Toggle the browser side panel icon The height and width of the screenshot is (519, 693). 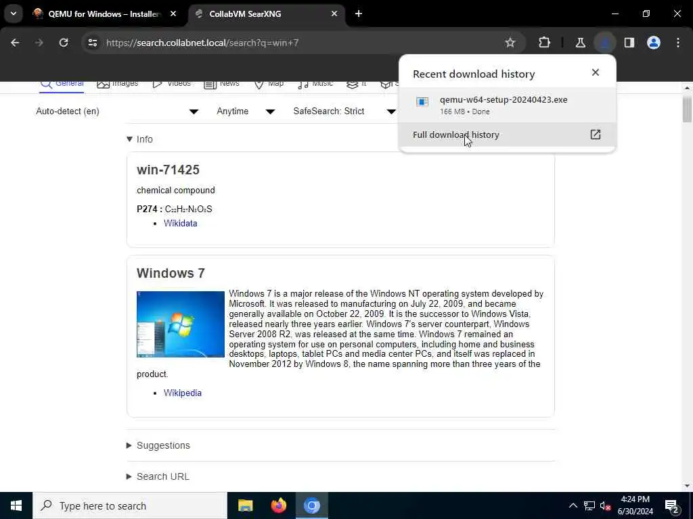point(629,43)
